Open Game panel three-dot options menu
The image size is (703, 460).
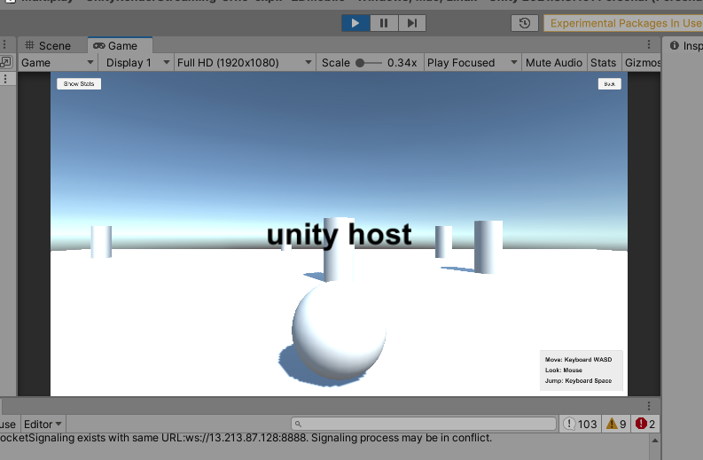click(649, 44)
